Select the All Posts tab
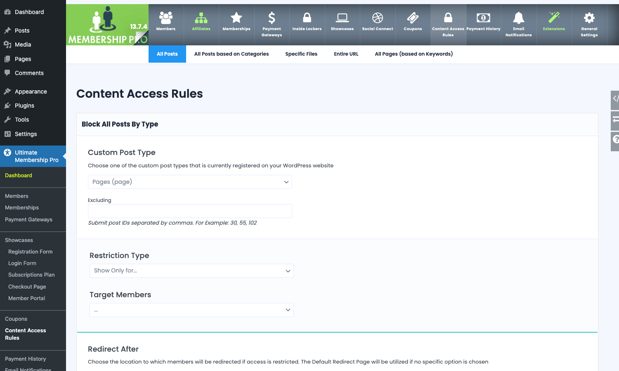The image size is (619, 371). (167, 54)
